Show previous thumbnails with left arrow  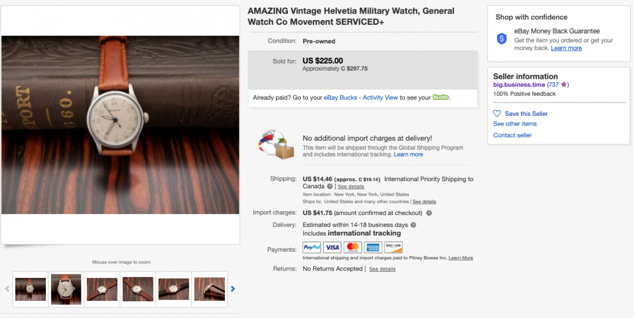point(7,289)
